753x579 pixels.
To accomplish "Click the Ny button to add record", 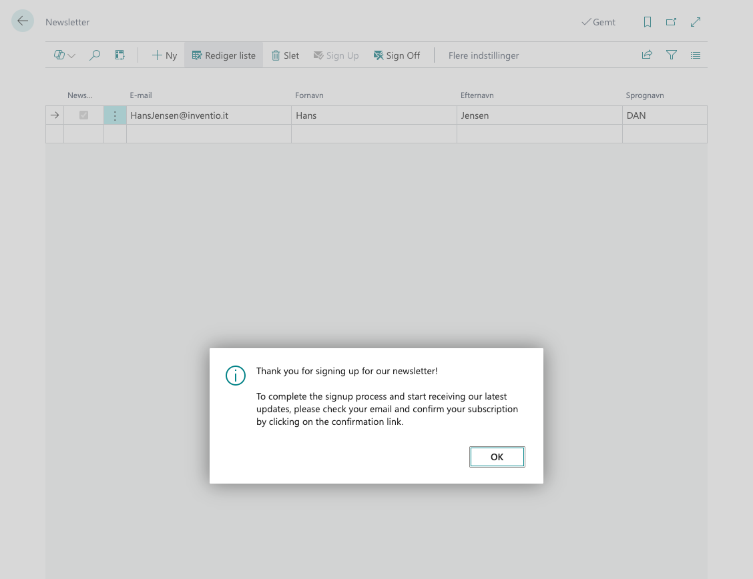I will point(164,55).
